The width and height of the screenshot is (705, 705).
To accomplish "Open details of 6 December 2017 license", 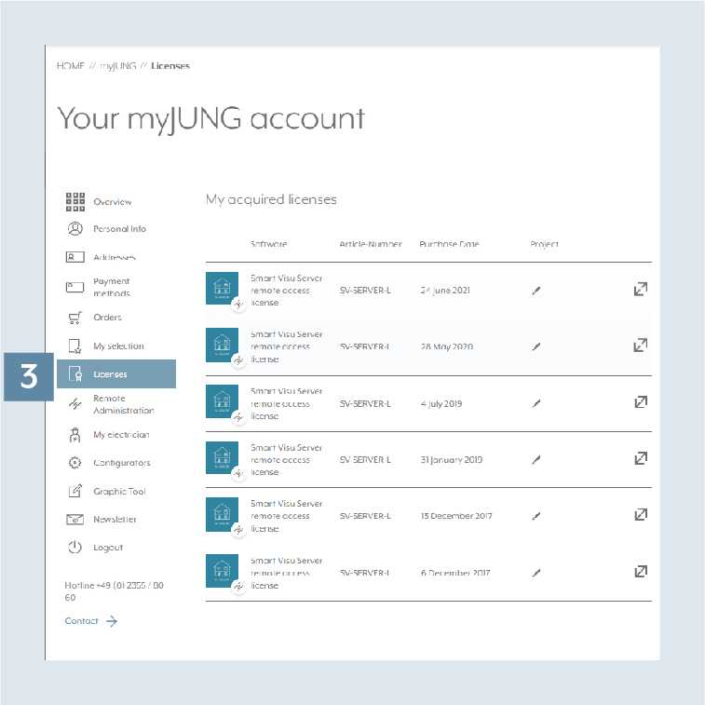I will [x=641, y=571].
